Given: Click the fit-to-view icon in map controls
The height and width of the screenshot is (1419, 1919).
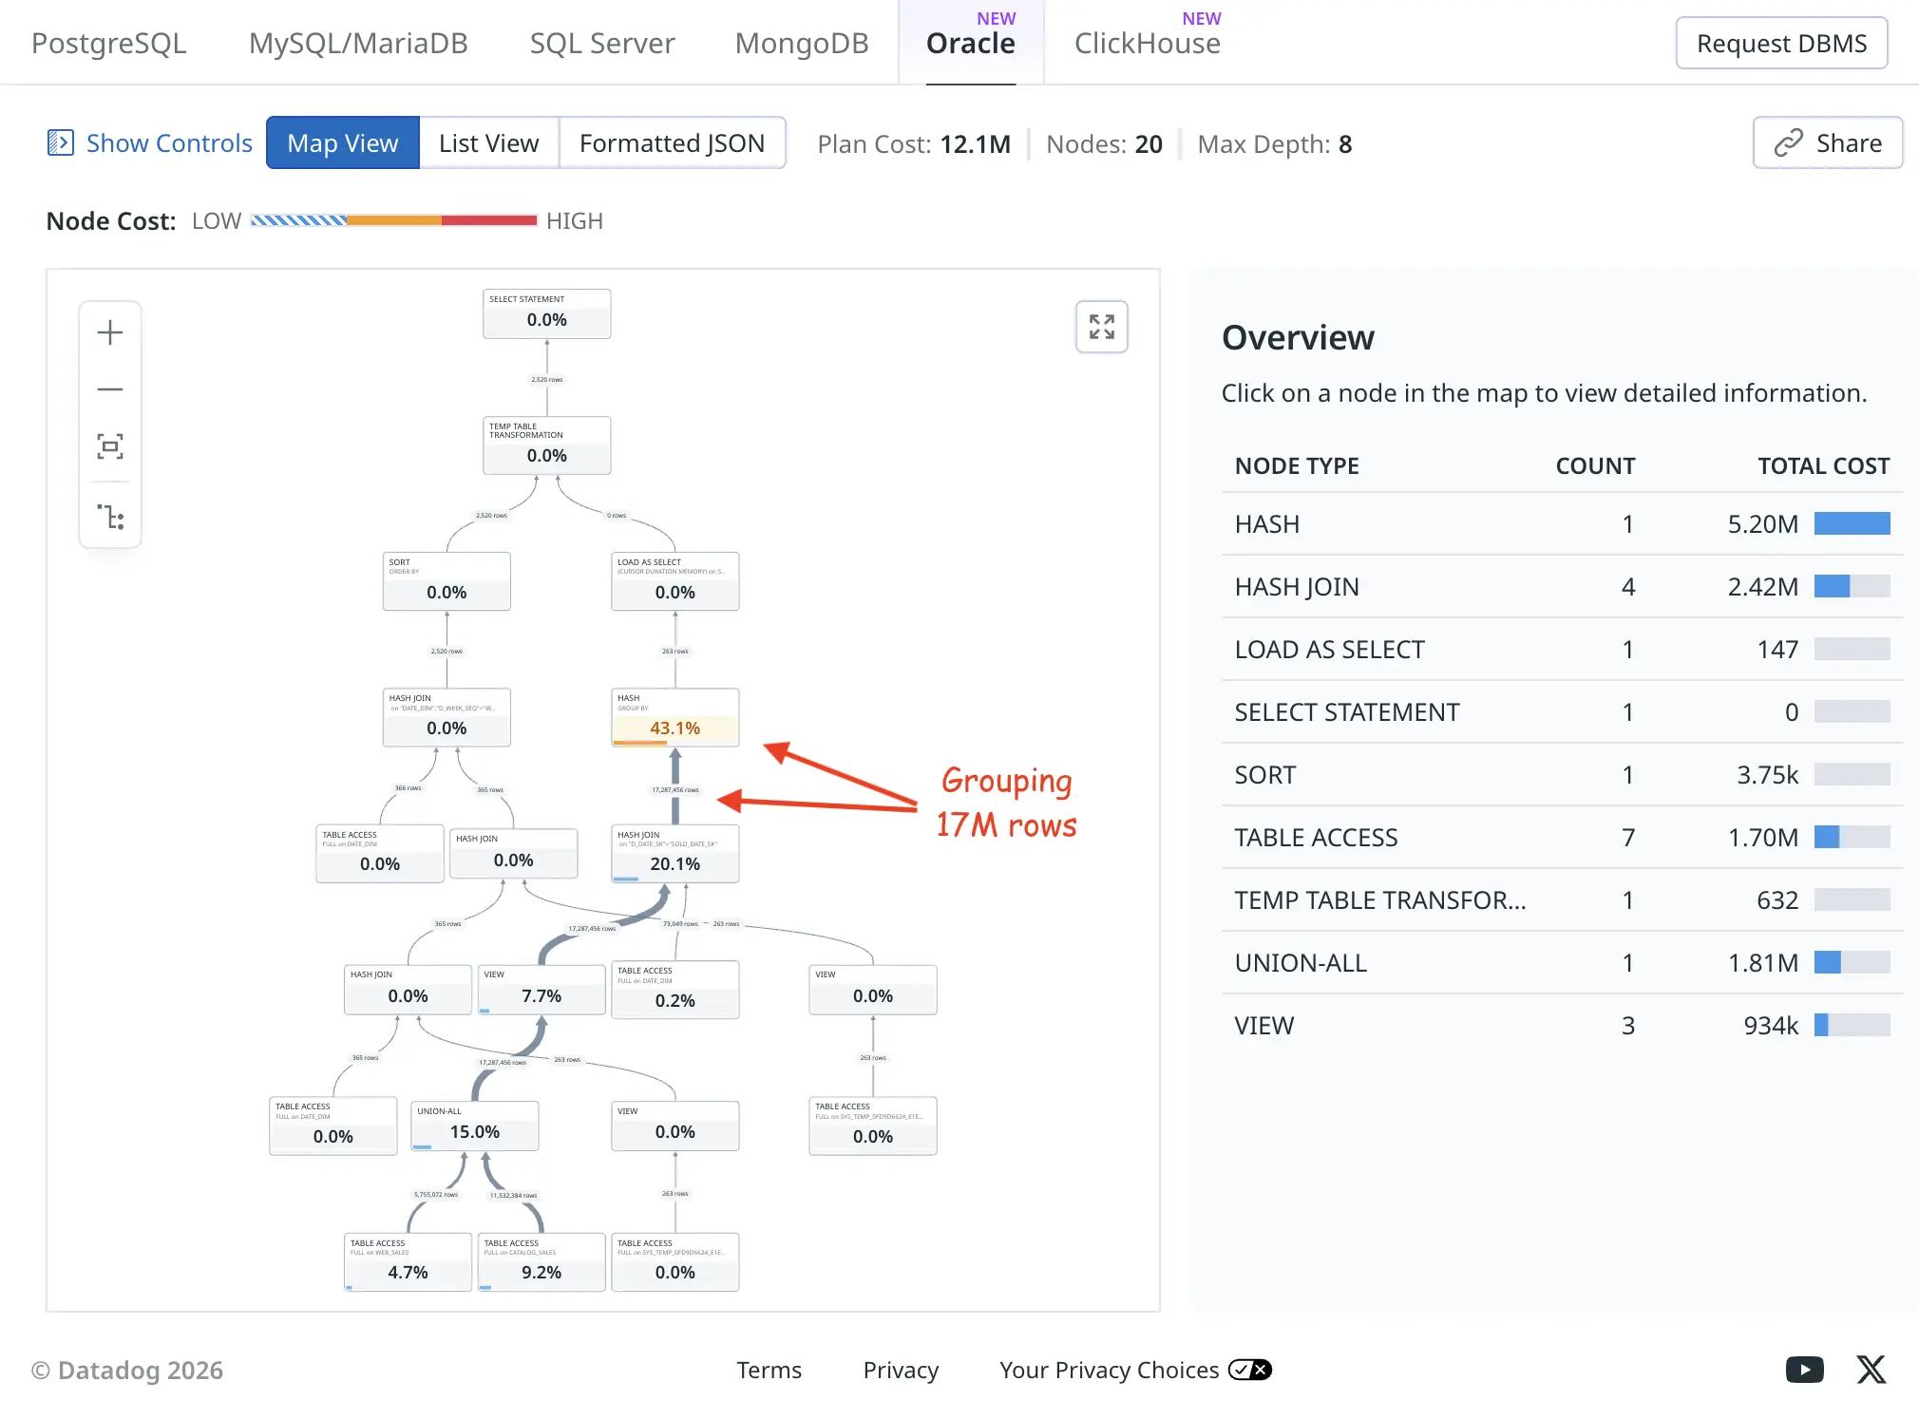Looking at the screenshot, I should 110,446.
